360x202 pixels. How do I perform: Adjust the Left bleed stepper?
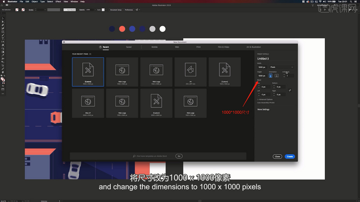[x=259, y=94]
